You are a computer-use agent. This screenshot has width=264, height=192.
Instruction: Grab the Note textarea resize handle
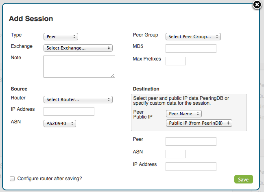click(x=113, y=76)
